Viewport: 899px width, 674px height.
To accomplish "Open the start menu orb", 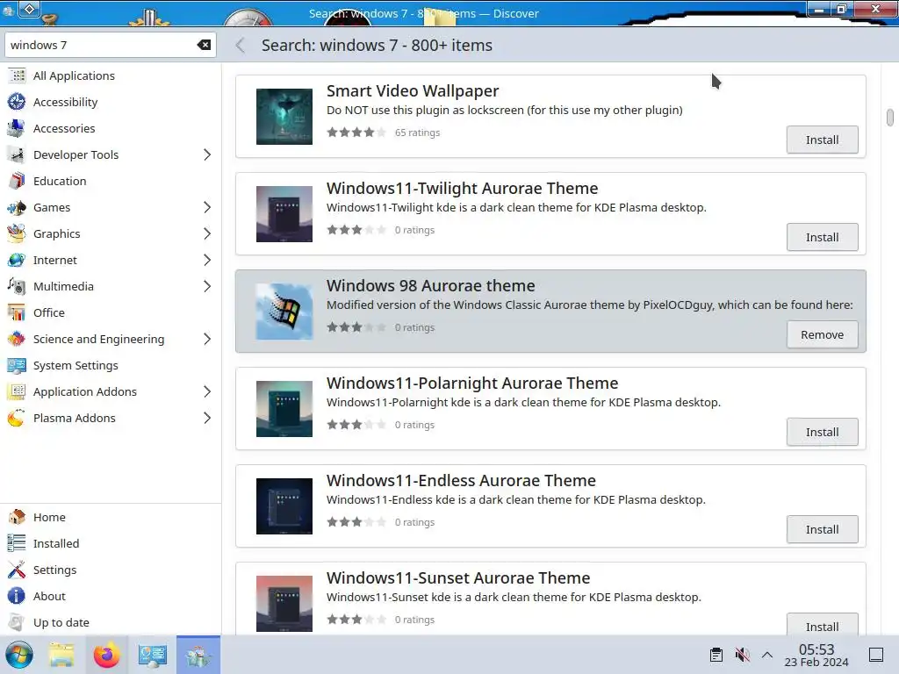I will [19, 655].
